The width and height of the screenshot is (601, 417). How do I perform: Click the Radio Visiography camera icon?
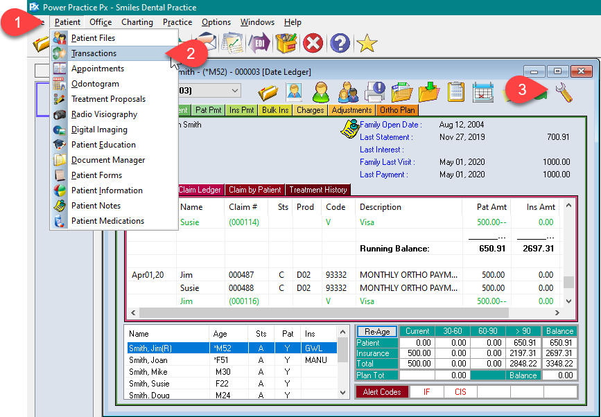tap(60, 114)
